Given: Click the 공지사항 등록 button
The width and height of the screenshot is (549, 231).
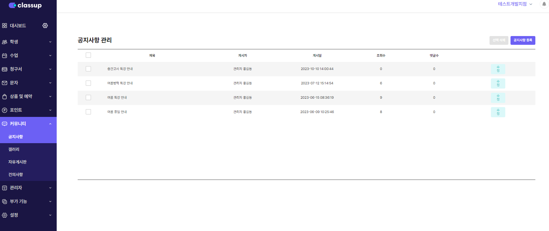Looking at the screenshot, I should pos(523,40).
